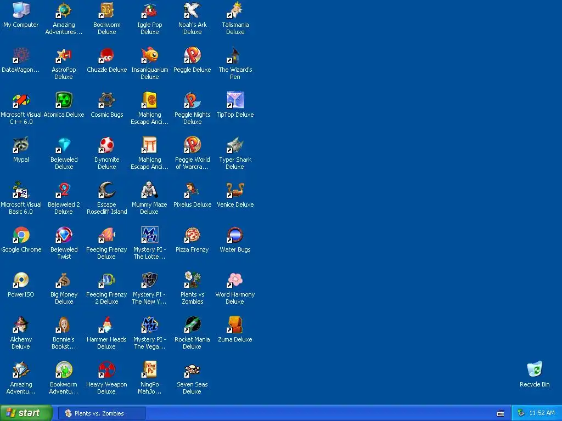562x421 pixels.
Task: Click the Feeding Frenzy Deluxe icon
Action: (106, 235)
